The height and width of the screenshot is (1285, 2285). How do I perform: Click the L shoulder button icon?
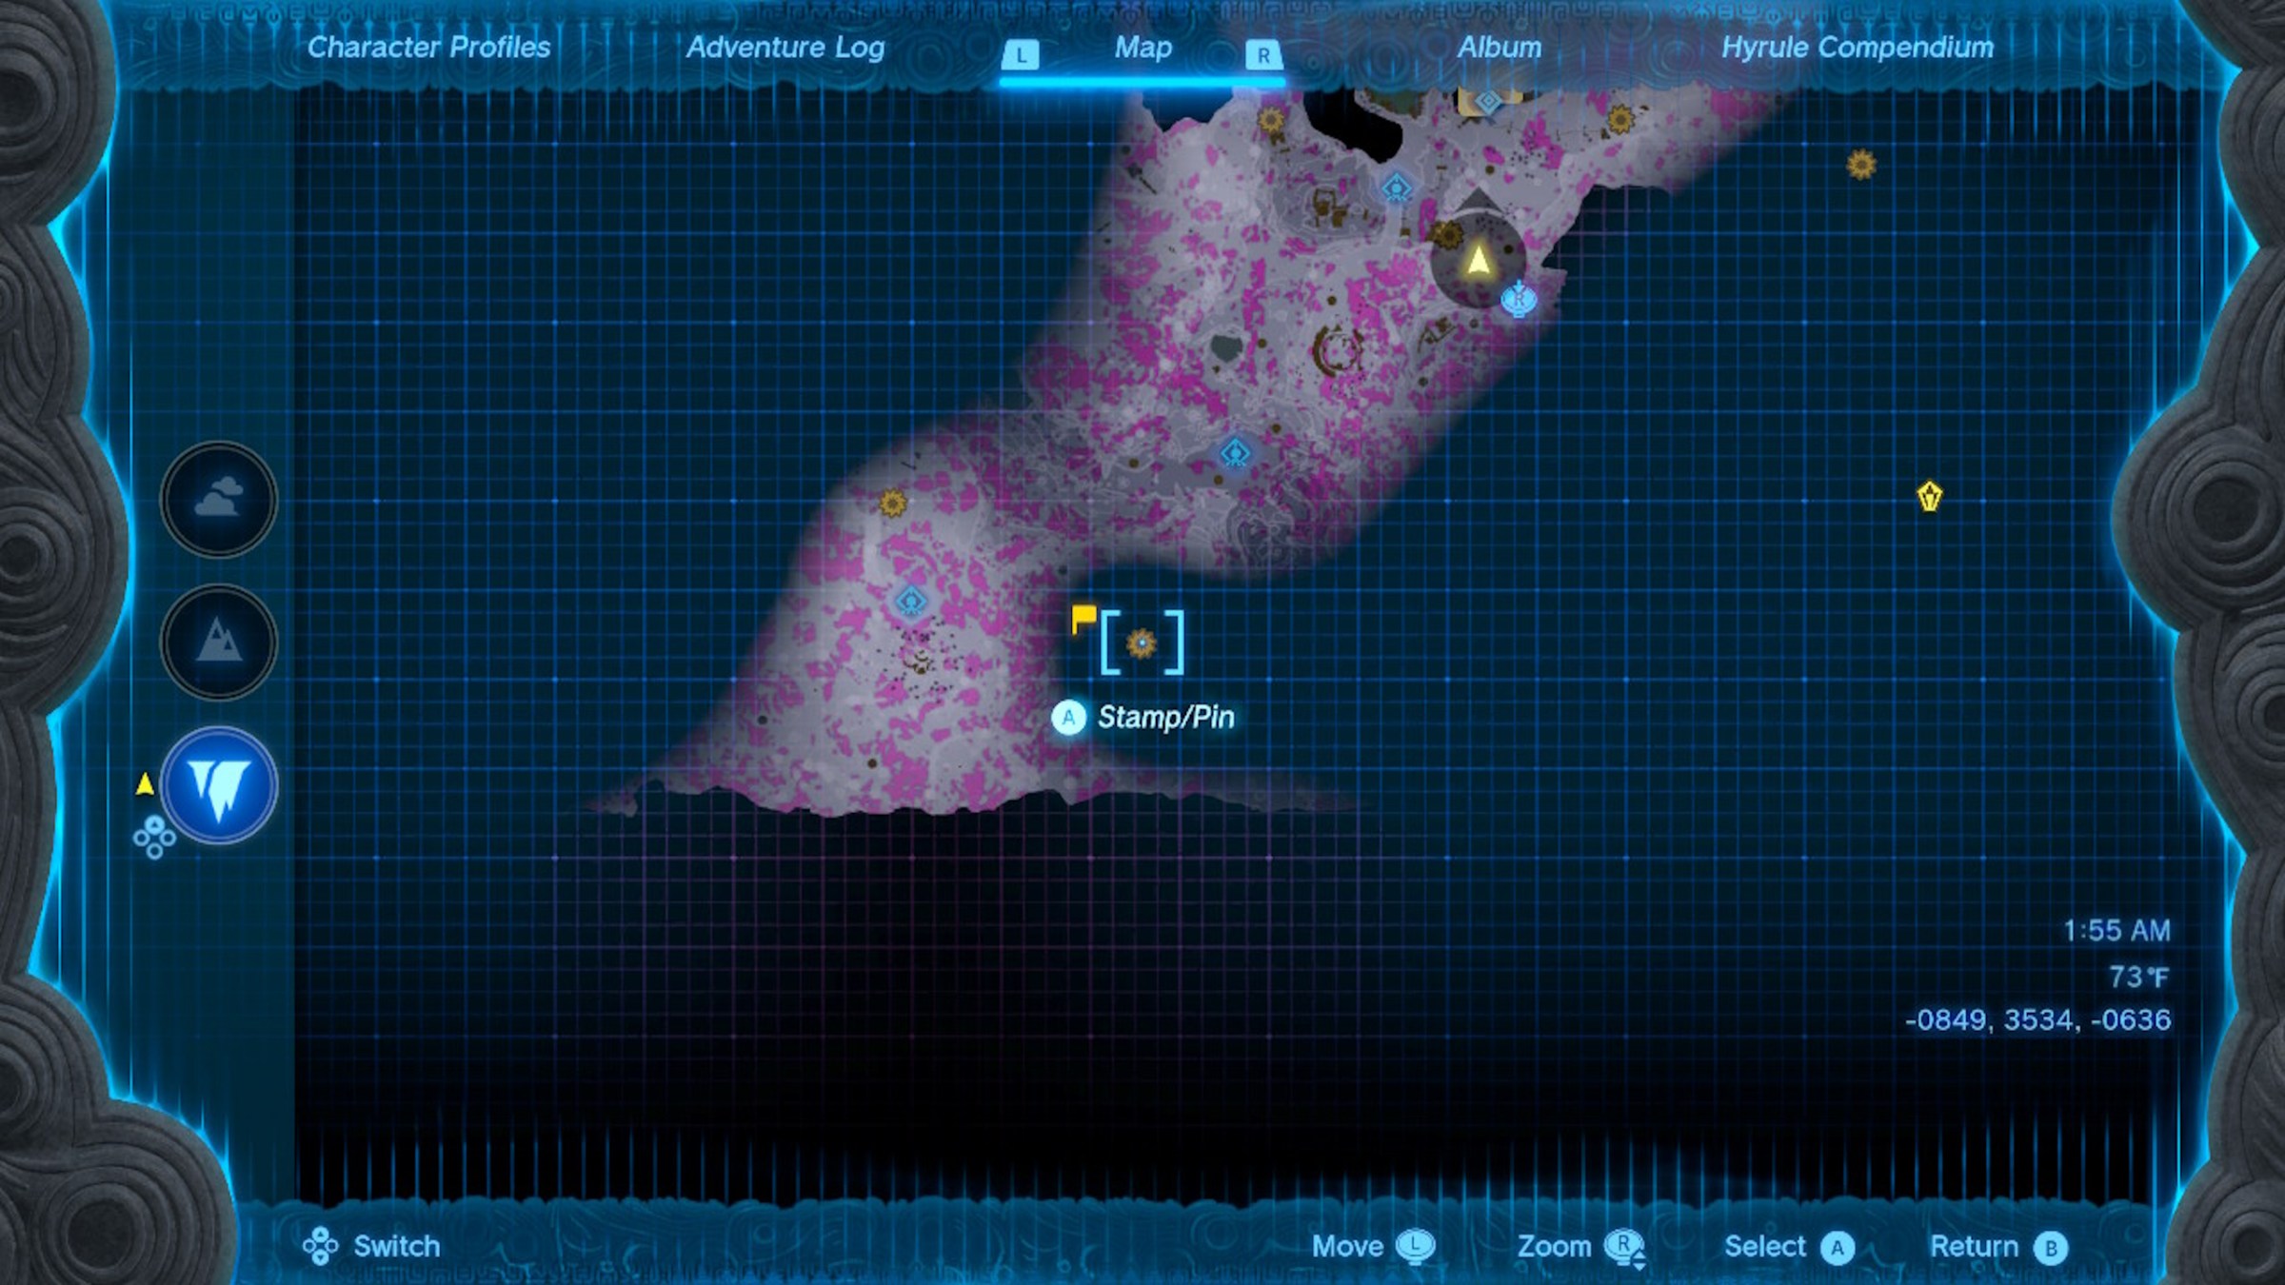1021,55
